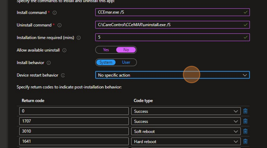Image resolution: width=267 pixels, height=148 pixels.
Task: Switch Install behavior to User
Action: pos(126,62)
